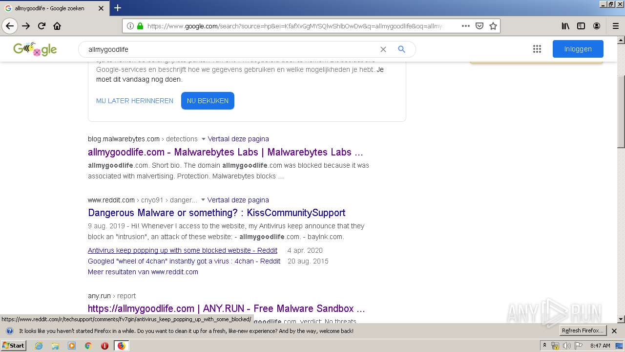Select the allmygoodlife - Google zoeken tab
The image size is (625, 352).
click(x=54, y=8)
